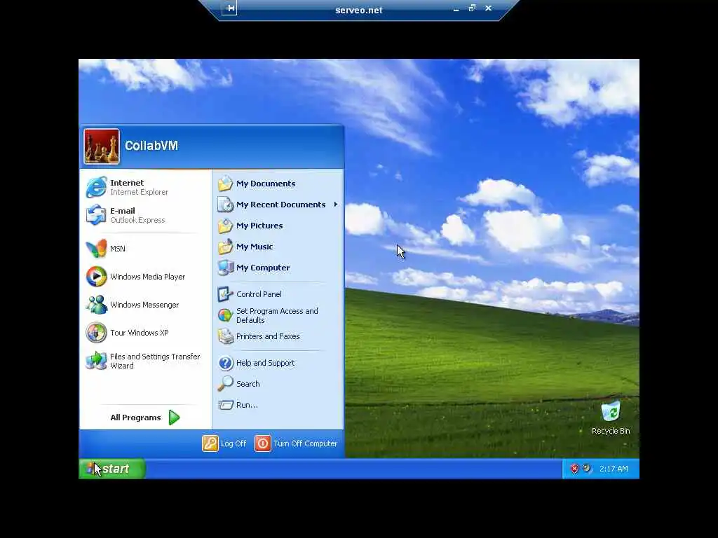Open Printers and Faxes icon
This screenshot has width=718, height=538.
[x=225, y=336]
